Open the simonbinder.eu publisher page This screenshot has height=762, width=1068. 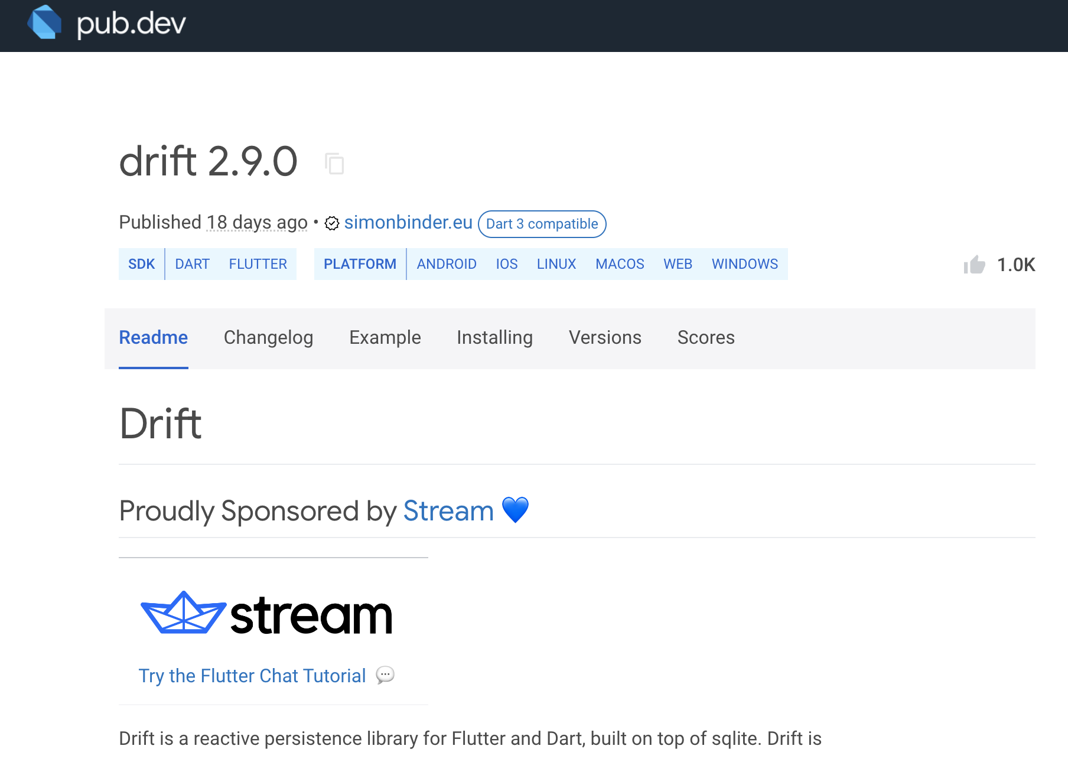pyautogui.click(x=408, y=223)
